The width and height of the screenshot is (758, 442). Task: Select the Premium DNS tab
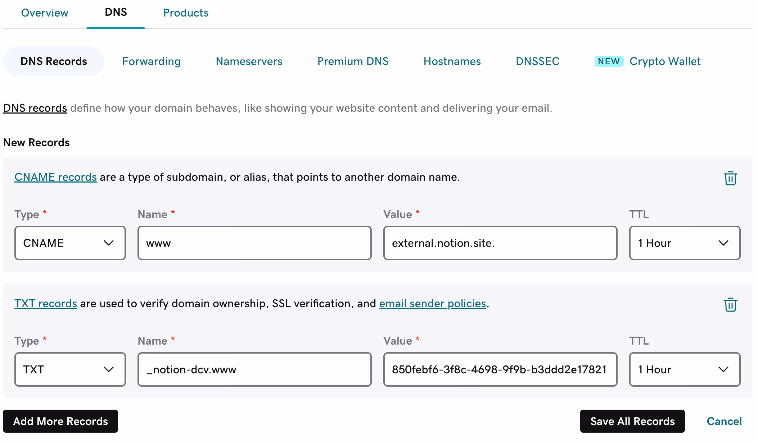(x=353, y=61)
